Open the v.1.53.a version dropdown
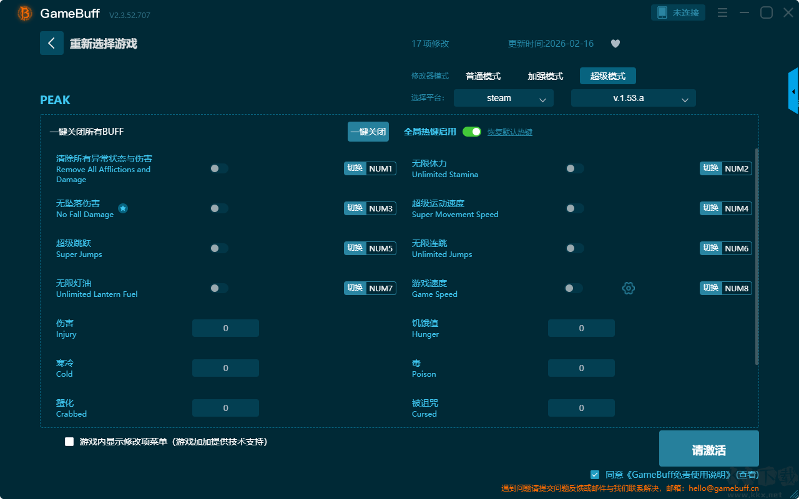 634,98
